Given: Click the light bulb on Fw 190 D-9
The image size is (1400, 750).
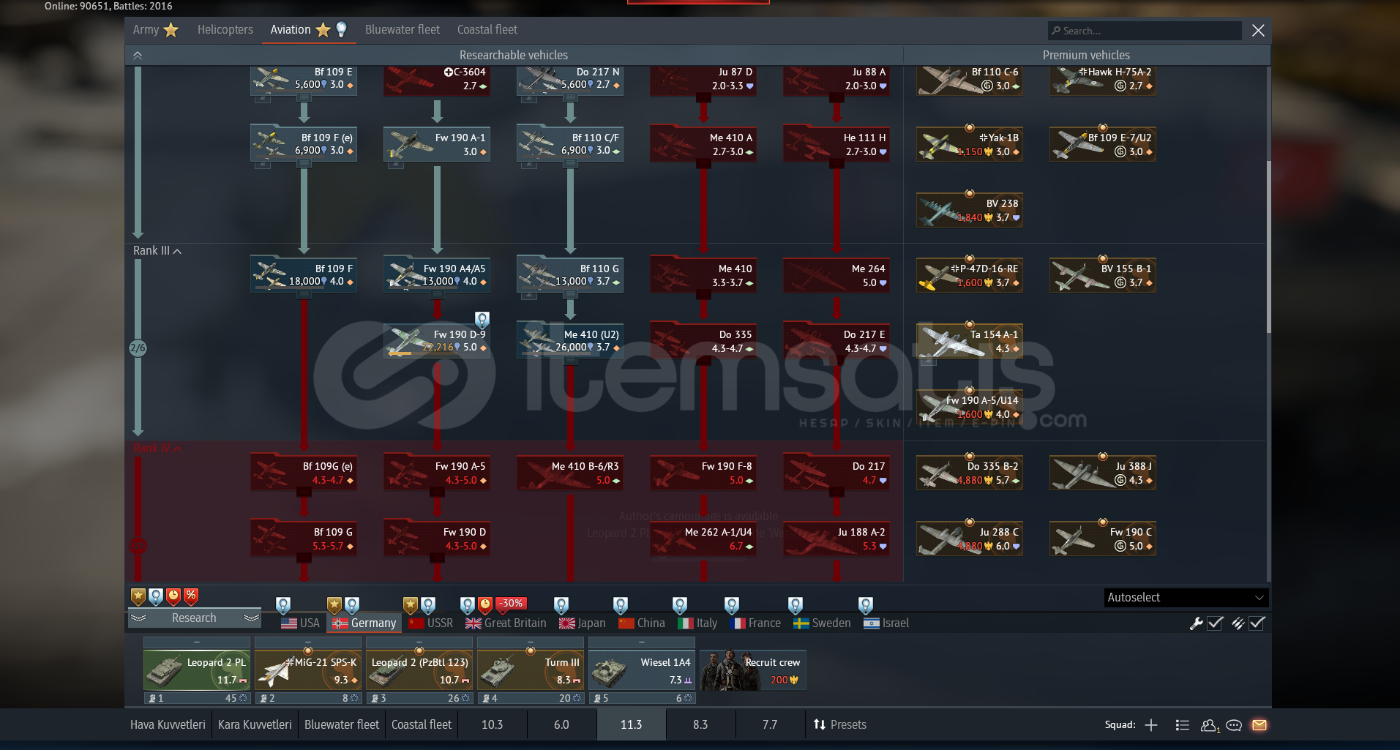Looking at the screenshot, I should 482,320.
